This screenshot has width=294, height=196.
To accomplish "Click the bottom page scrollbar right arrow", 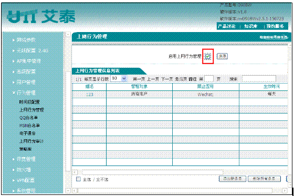I will pyautogui.click(x=285, y=191).
